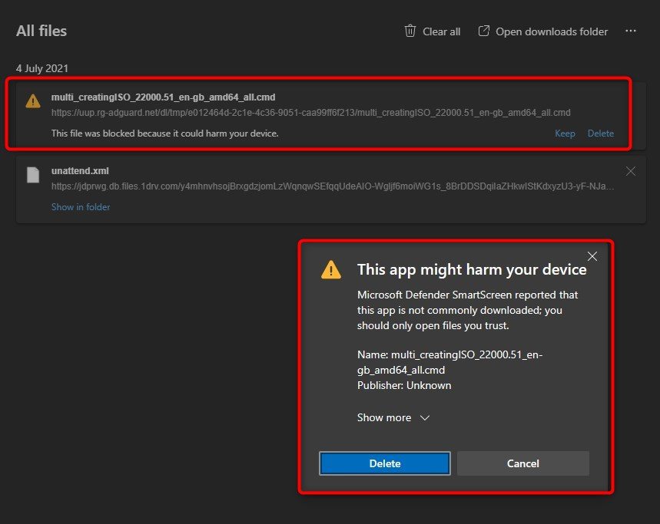Viewport: 660px width, 524px height.
Task: Click the dialog's yellow warning triangle
Action: click(x=331, y=270)
